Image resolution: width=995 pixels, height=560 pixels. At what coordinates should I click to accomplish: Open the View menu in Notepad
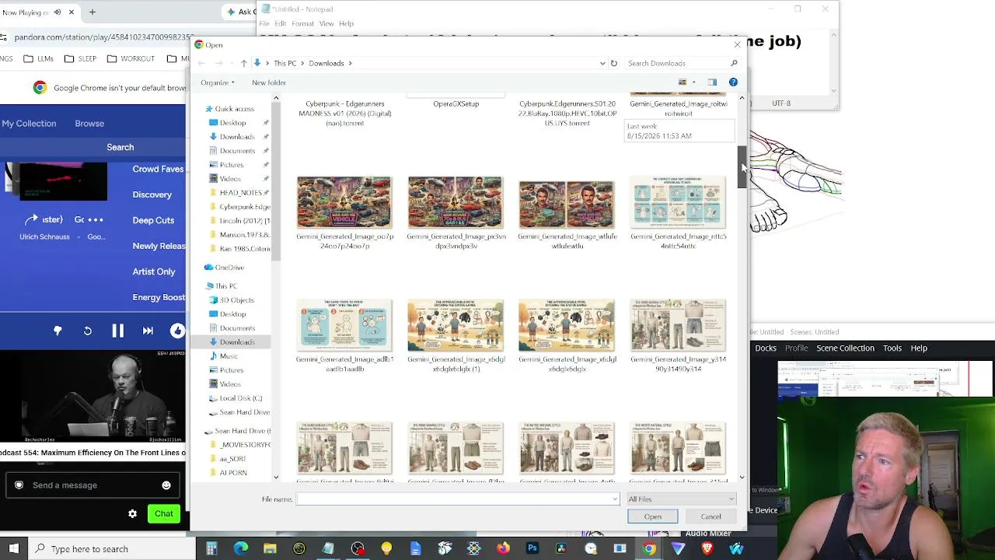326,24
